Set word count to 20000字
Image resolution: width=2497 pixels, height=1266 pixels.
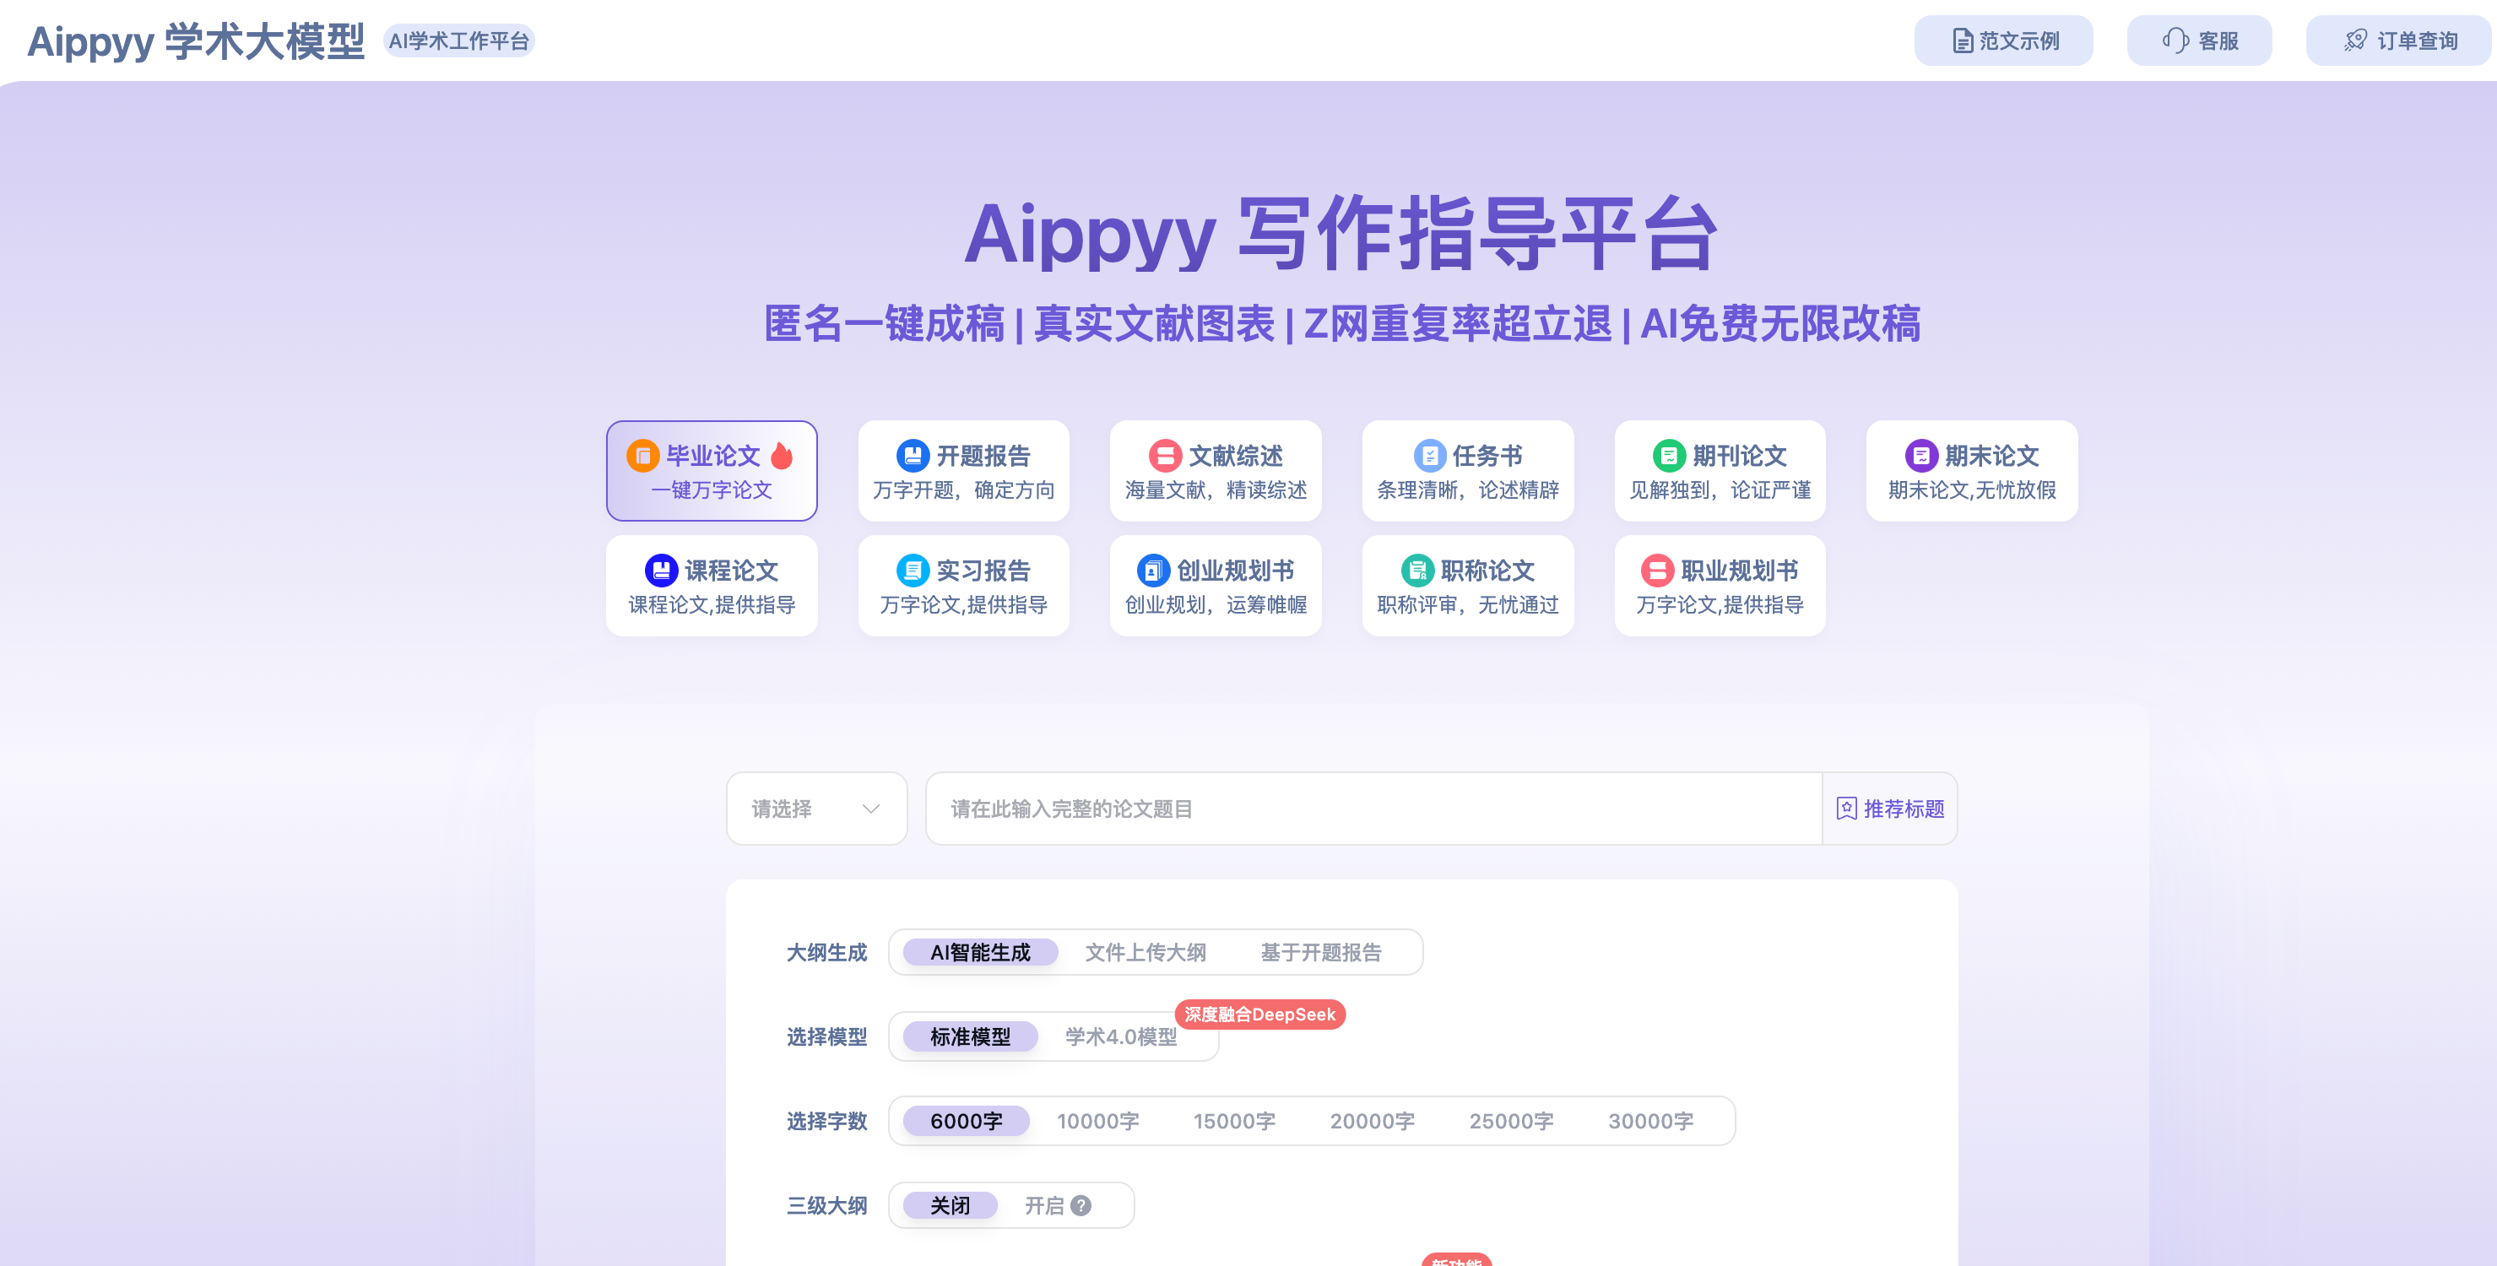[1372, 1121]
